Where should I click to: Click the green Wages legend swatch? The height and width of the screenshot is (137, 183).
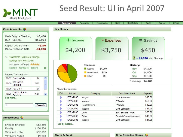(85, 68)
